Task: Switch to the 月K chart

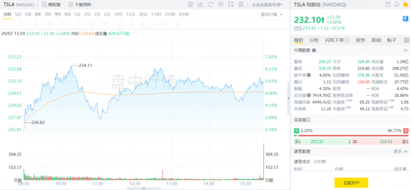Action: pyautogui.click(x=47, y=14)
